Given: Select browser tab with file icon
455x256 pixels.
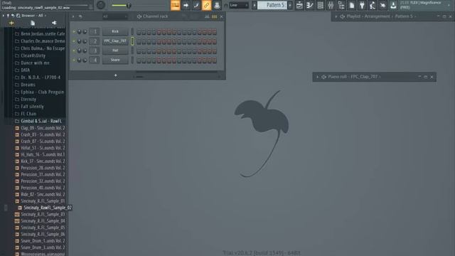Looking at the screenshot, I should 33,23.
